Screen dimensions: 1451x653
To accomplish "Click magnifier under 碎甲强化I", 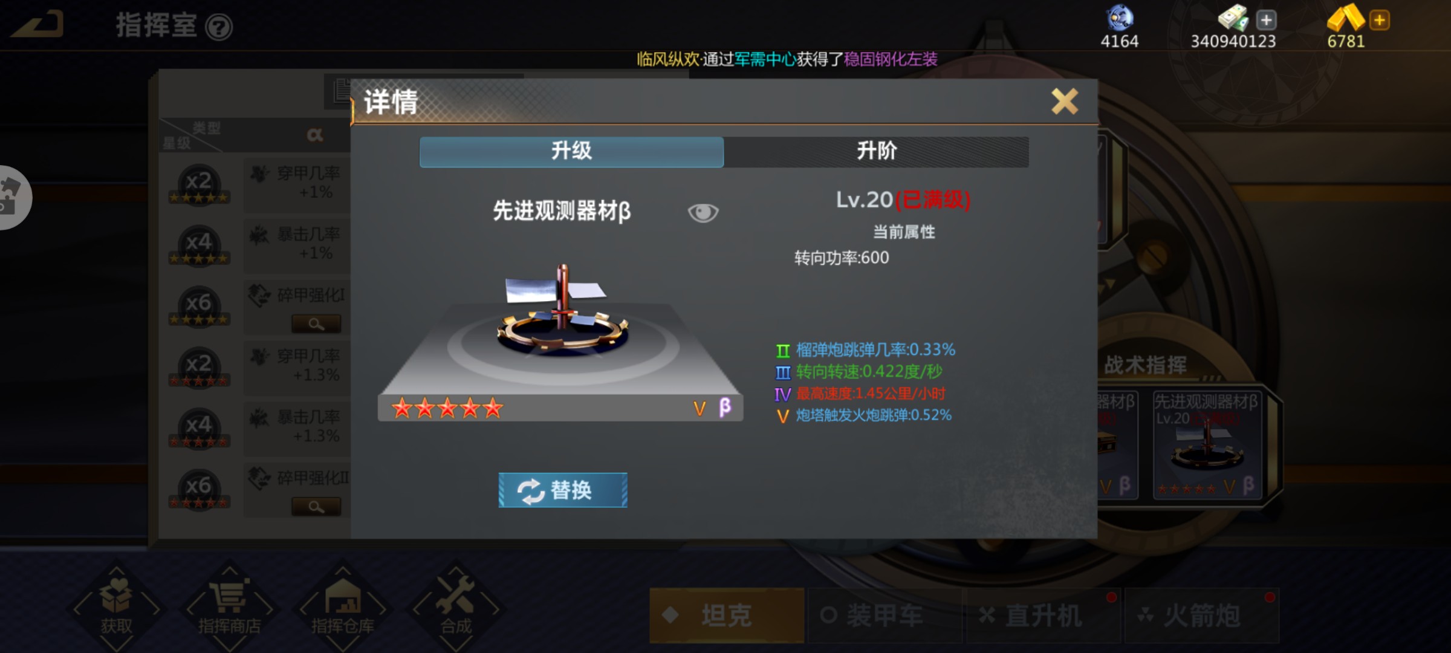I will [316, 324].
